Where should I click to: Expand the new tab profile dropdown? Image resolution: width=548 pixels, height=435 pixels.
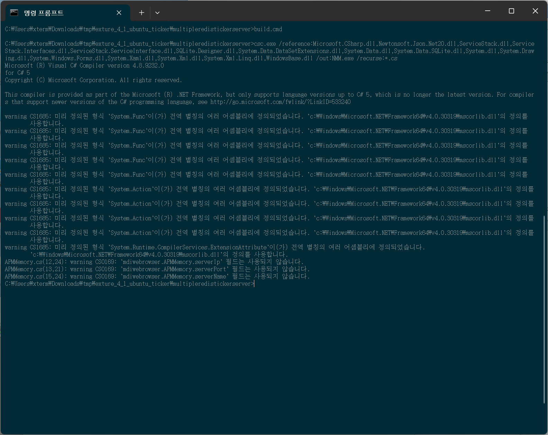coord(157,13)
